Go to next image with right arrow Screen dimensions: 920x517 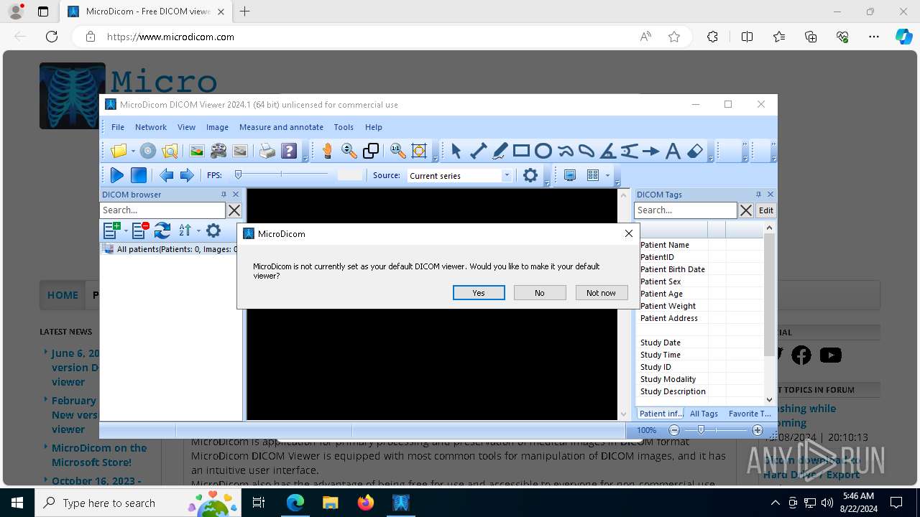tap(187, 175)
